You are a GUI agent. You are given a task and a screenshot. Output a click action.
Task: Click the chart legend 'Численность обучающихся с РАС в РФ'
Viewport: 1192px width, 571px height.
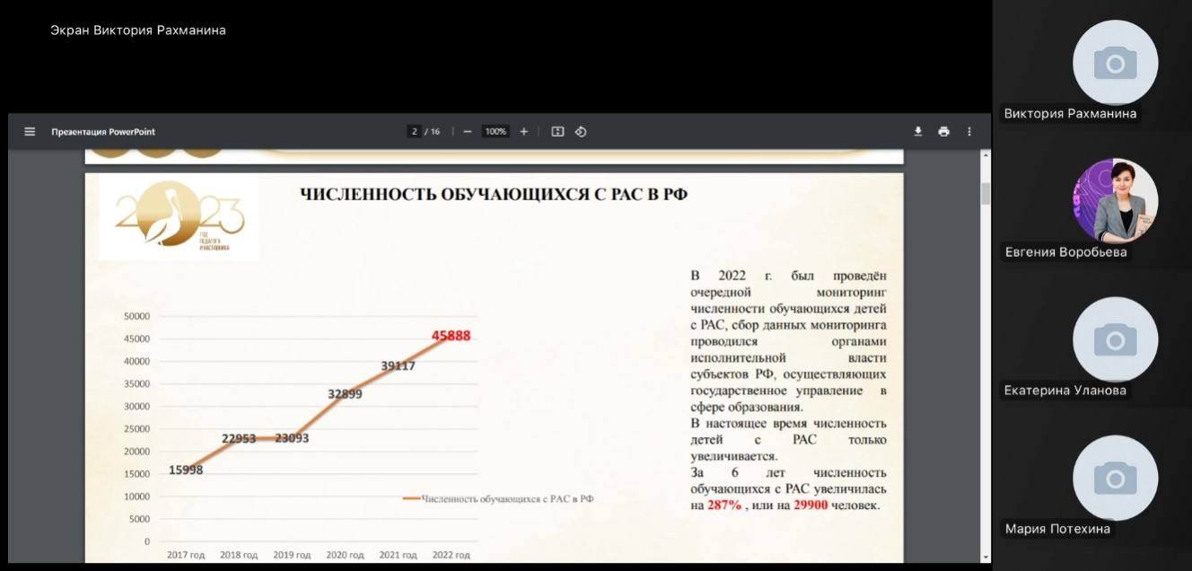[503, 498]
